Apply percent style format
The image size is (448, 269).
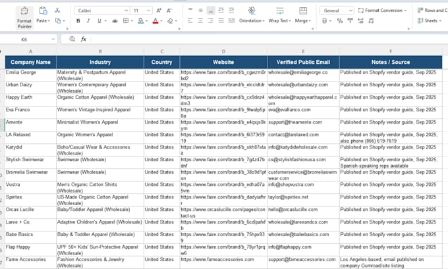pyautogui.click(x=340, y=21)
